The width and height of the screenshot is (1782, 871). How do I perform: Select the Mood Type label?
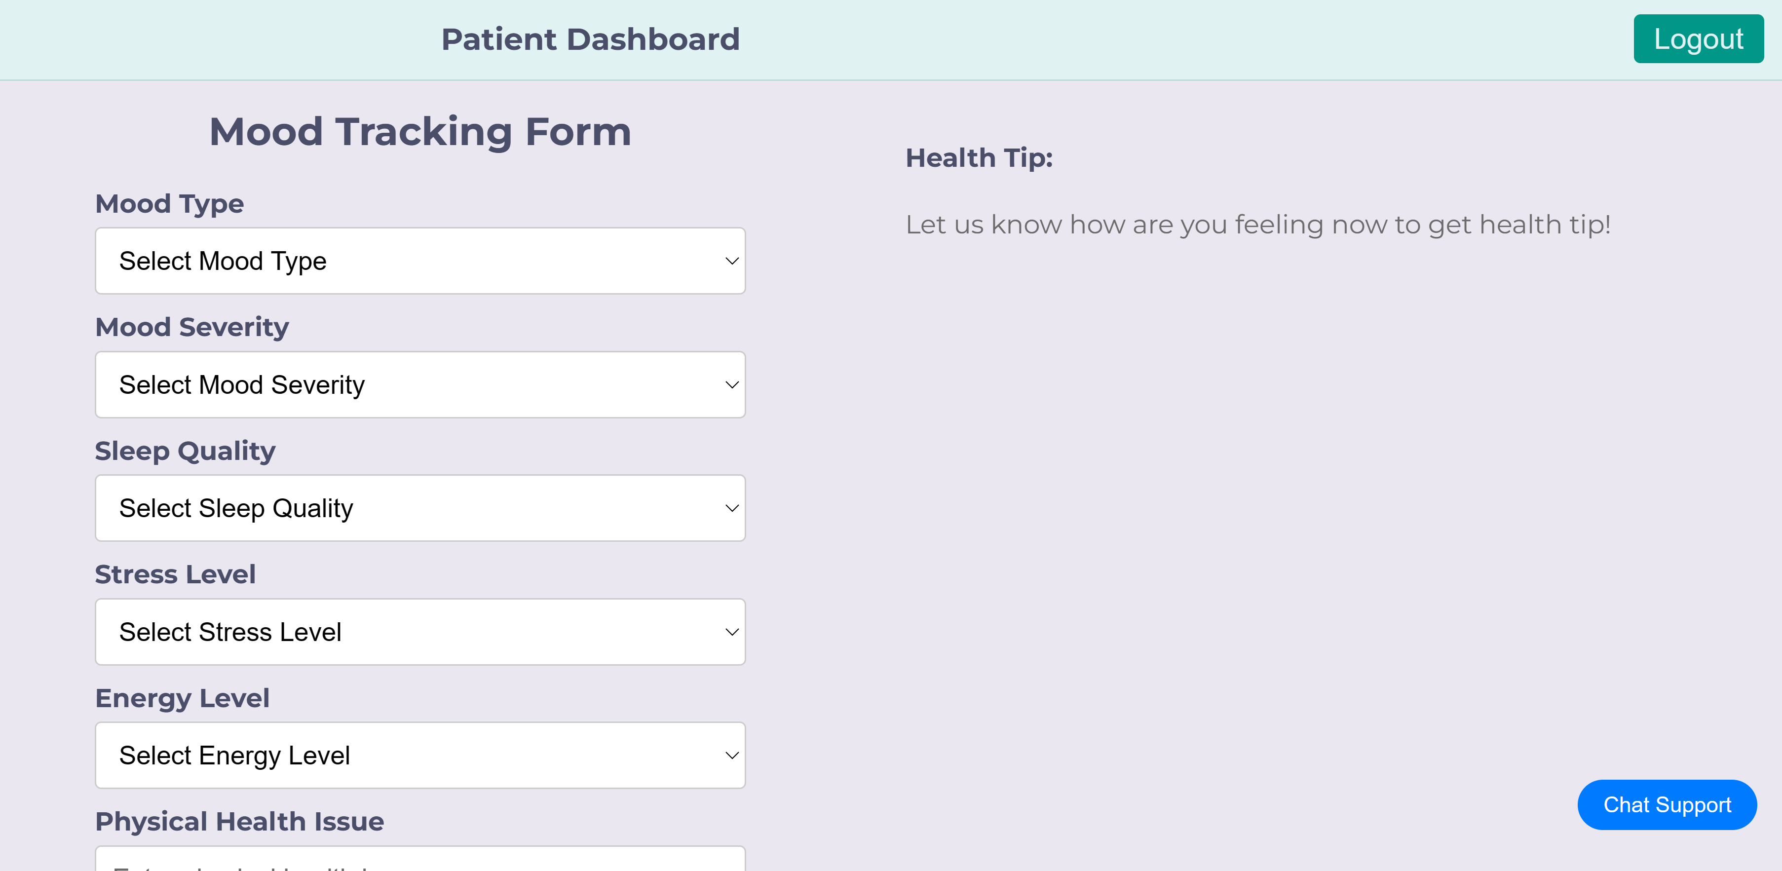[169, 203]
